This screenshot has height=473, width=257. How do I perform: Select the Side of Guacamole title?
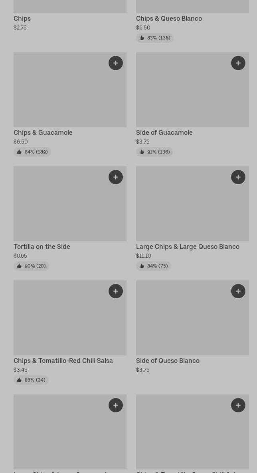coord(164,133)
